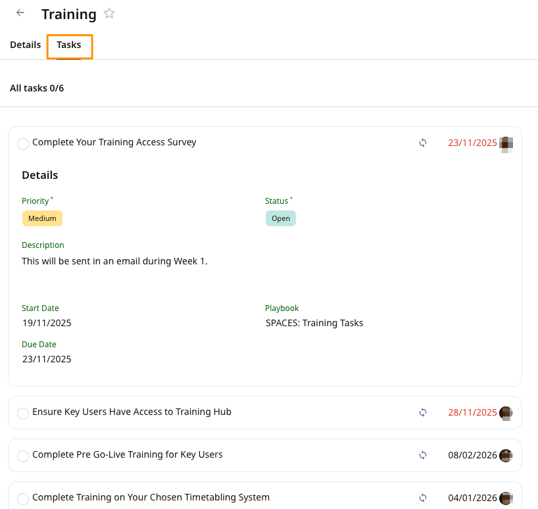Switch to the Details tab
This screenshot has width=538, height=509.
(26, 45)
